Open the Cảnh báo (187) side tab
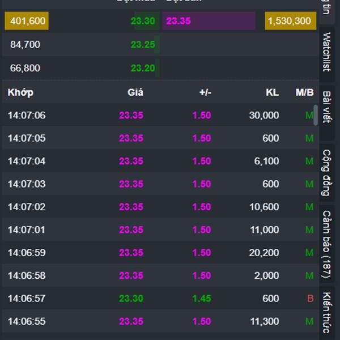 coord(326,244)
